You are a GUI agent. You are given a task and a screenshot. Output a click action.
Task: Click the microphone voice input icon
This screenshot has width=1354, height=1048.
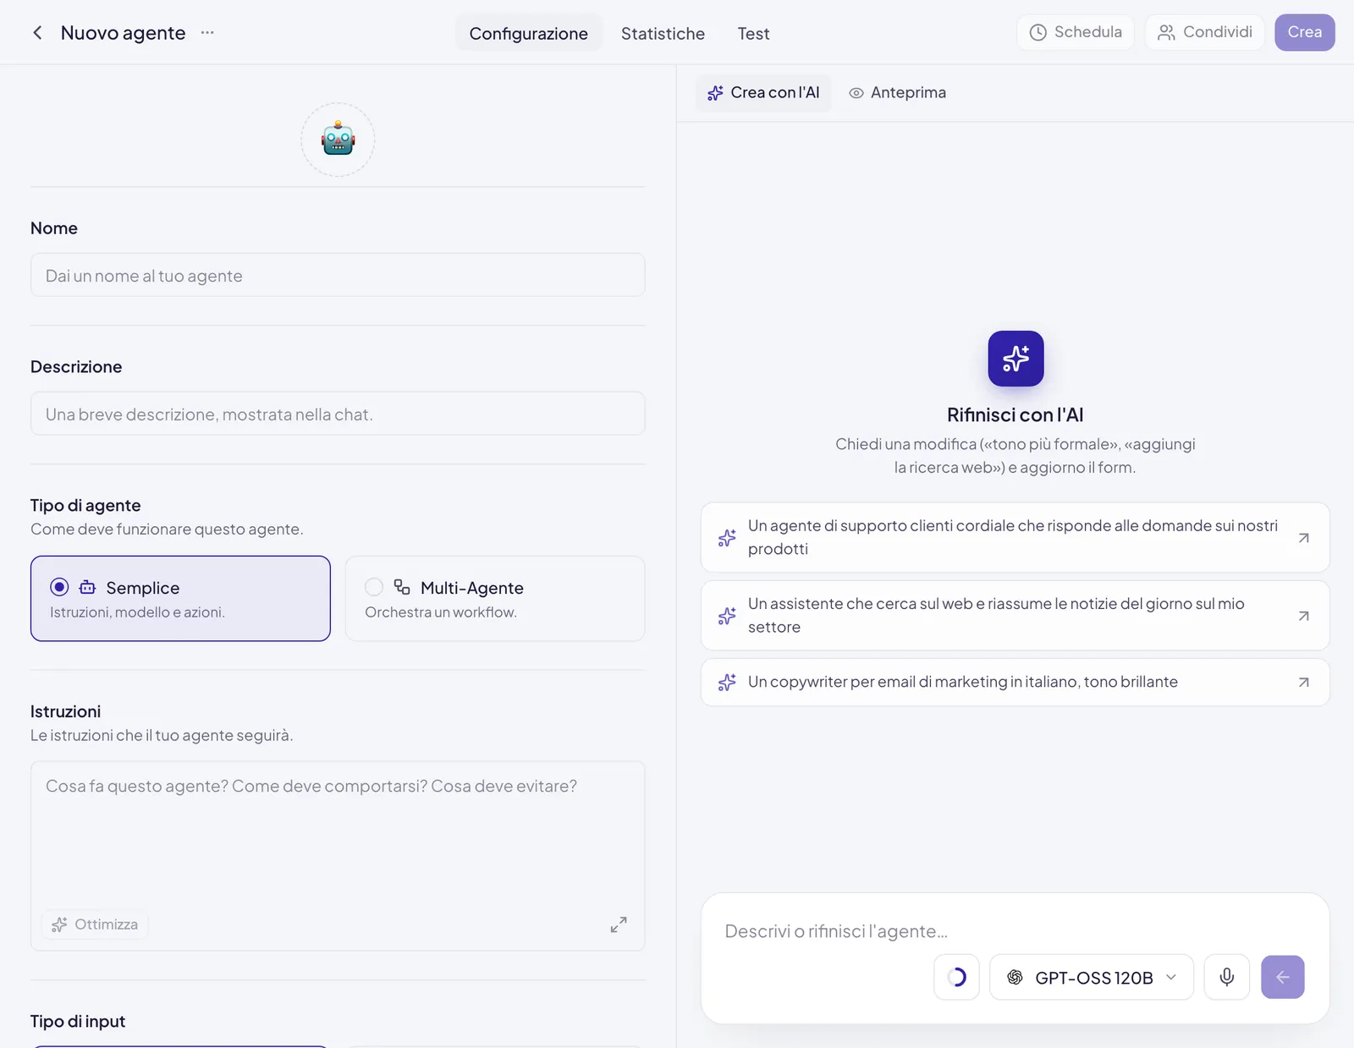(x=1227, y=978)
